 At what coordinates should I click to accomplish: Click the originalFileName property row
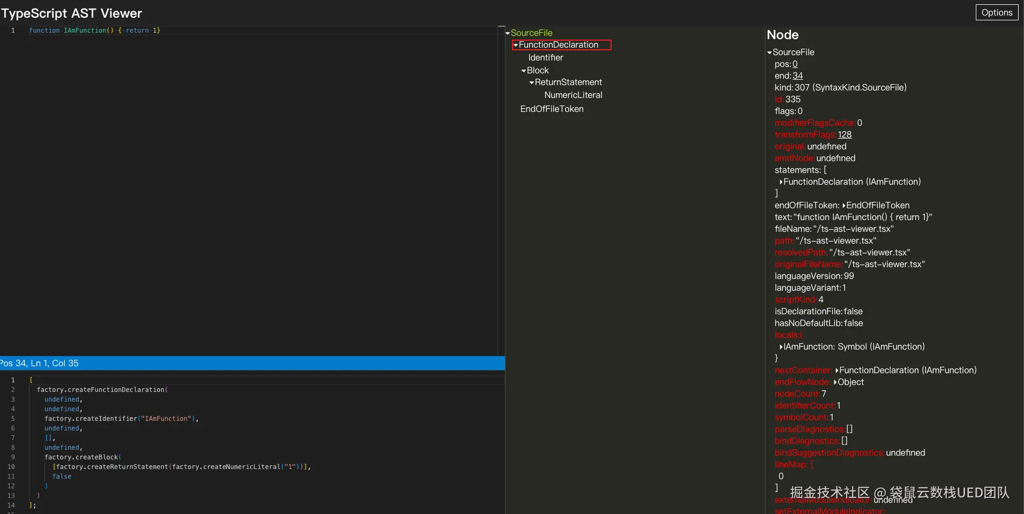point(849,264)
